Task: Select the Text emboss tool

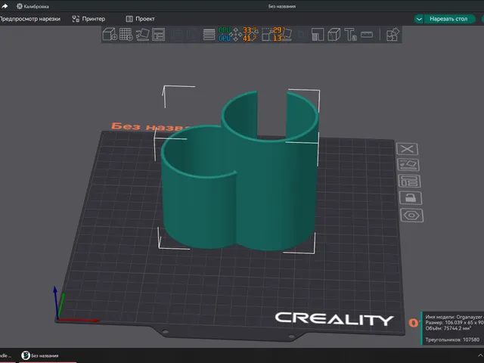Action: [x=350, y=34]
